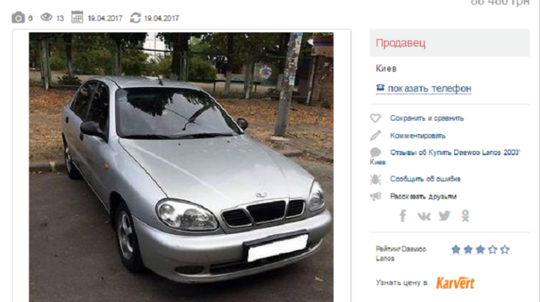Share listing on VK
Viewport: 540px width, 302px height.
tap(424, 216)
